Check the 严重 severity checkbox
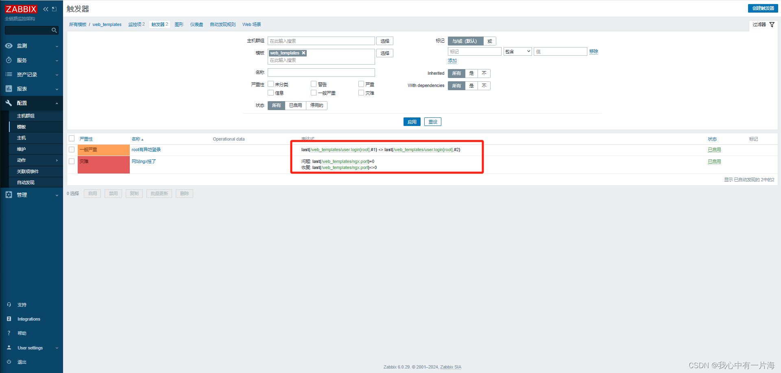 (x=361, y=84)
